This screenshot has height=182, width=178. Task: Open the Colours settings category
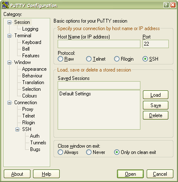click(30, 96)
